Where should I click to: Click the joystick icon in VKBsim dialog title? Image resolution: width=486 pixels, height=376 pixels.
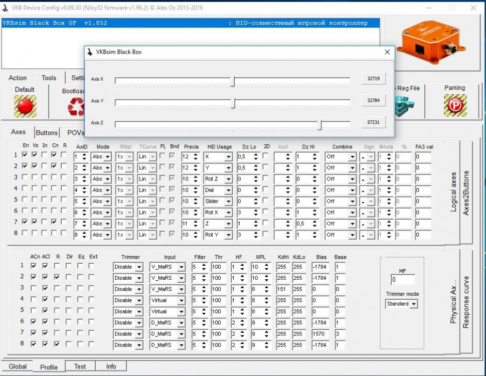tap(90, 52)
